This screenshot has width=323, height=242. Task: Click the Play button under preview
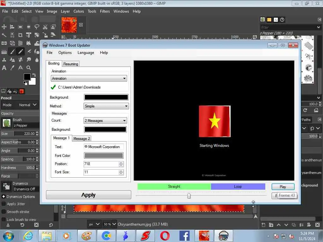point(283,187)
